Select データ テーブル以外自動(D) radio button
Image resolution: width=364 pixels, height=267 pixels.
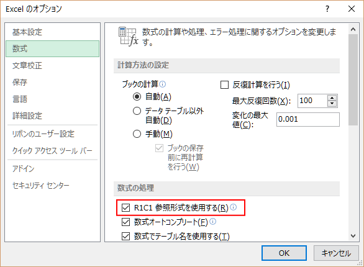click(x=137, y=111)
